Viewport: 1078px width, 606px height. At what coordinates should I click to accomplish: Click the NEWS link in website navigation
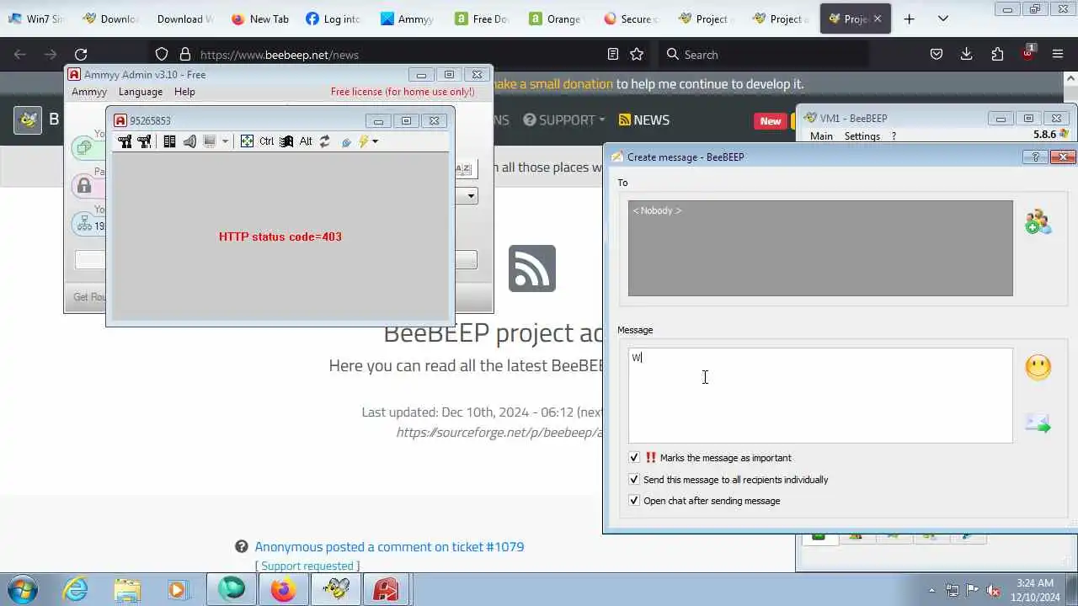pos(644,120)
